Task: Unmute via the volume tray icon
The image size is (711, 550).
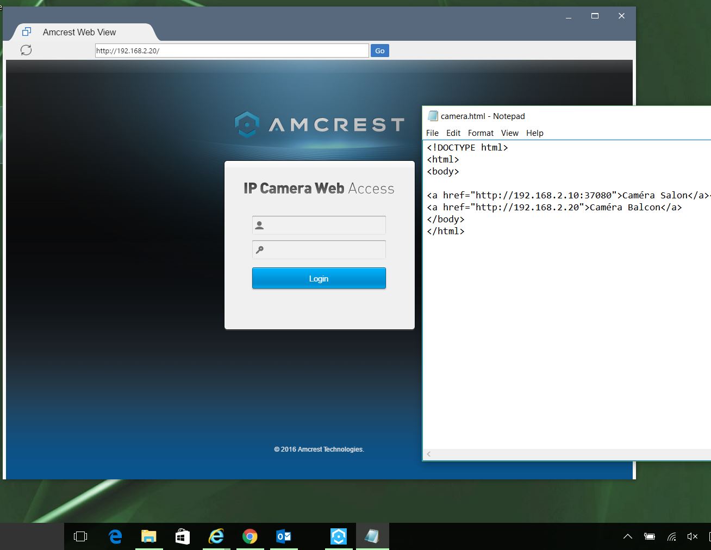Action: tap(693, 536)
